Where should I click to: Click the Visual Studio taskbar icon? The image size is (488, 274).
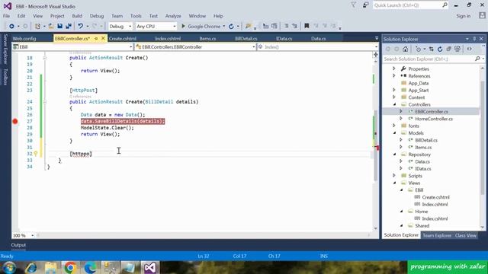tap(150, 267)
